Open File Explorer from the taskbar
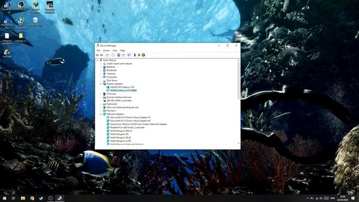The width and height of the screenshot is (359, 202). point(23,198)
